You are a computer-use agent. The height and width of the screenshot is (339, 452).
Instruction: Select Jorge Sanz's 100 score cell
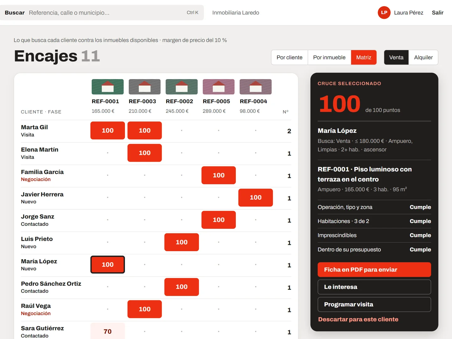219,220
